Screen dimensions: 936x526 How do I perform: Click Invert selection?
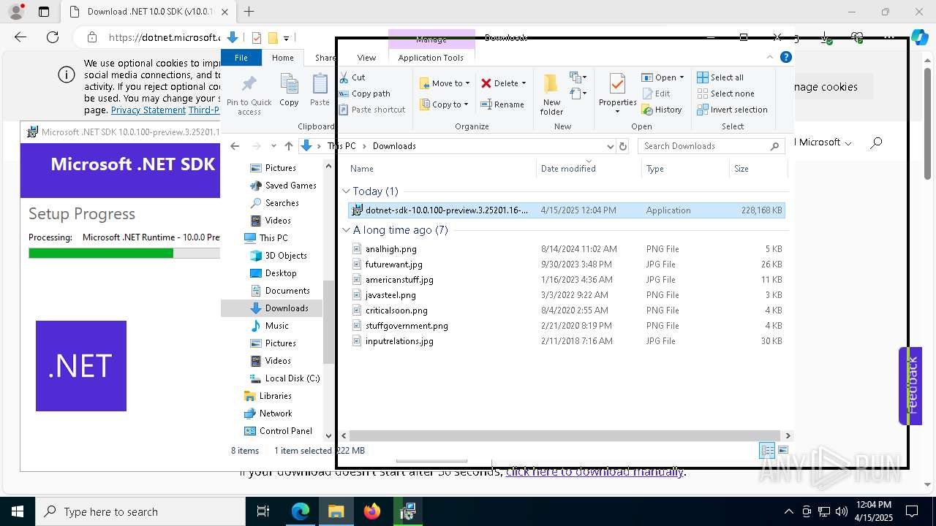coord(732,110)
